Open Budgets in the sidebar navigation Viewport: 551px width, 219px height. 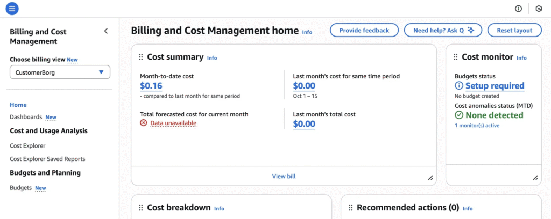pos(21,188)
